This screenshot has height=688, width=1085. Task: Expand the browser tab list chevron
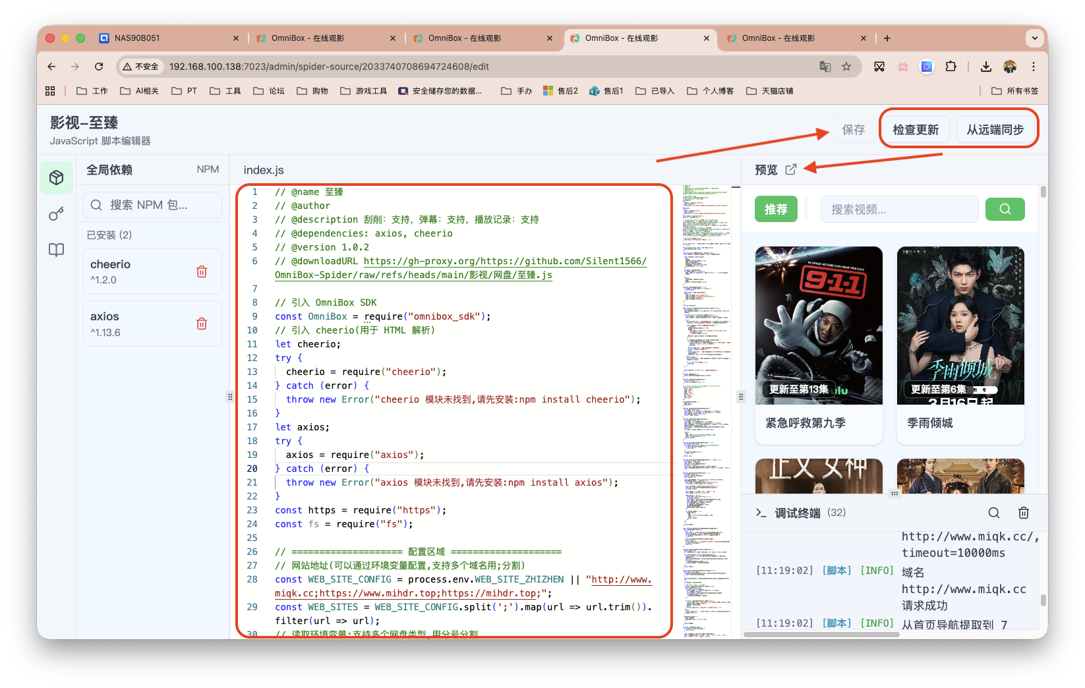[1034, 38]
